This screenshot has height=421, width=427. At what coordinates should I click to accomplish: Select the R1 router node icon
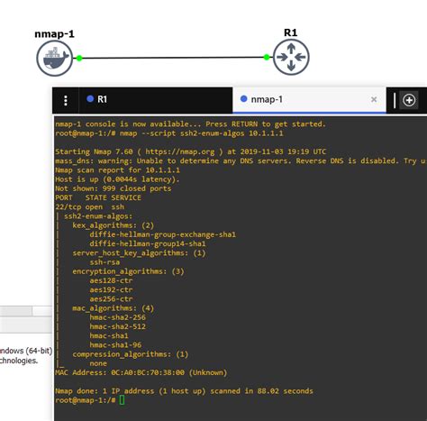coord(291,57)
